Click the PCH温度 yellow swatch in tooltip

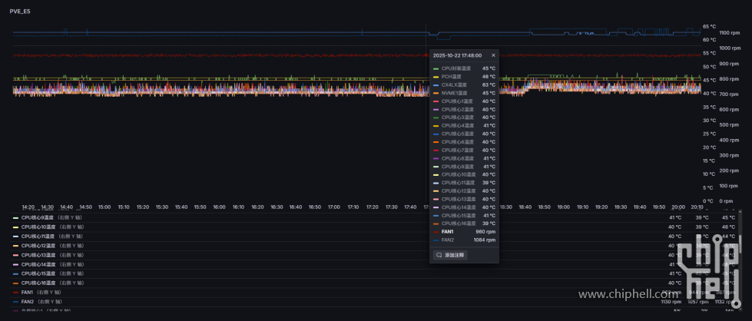pos(436,77)
